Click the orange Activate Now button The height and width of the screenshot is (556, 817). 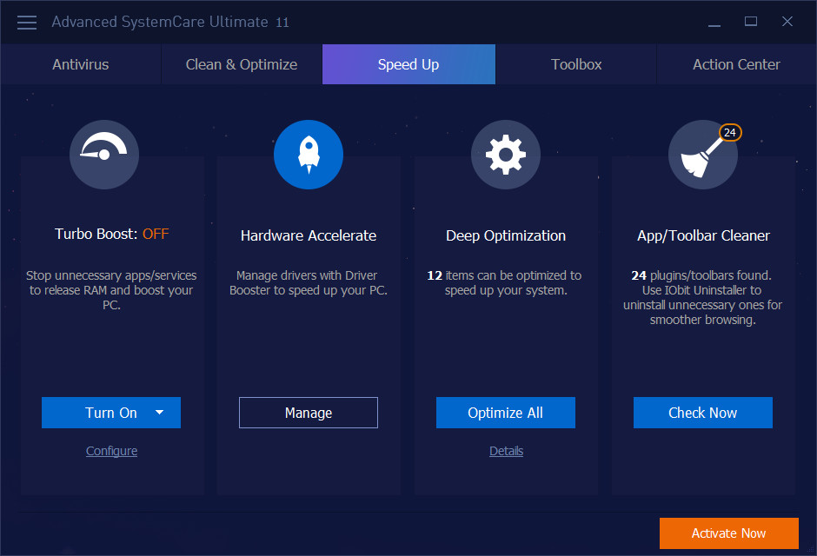click(729, 533)
